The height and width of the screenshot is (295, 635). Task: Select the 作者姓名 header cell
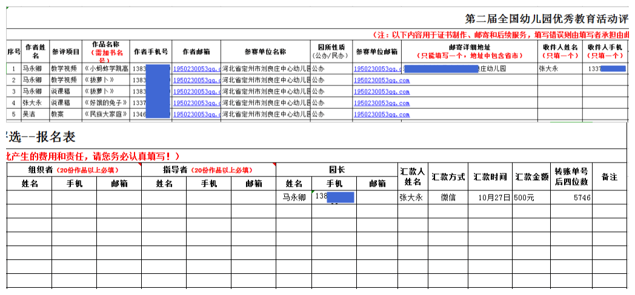(35, 51)
